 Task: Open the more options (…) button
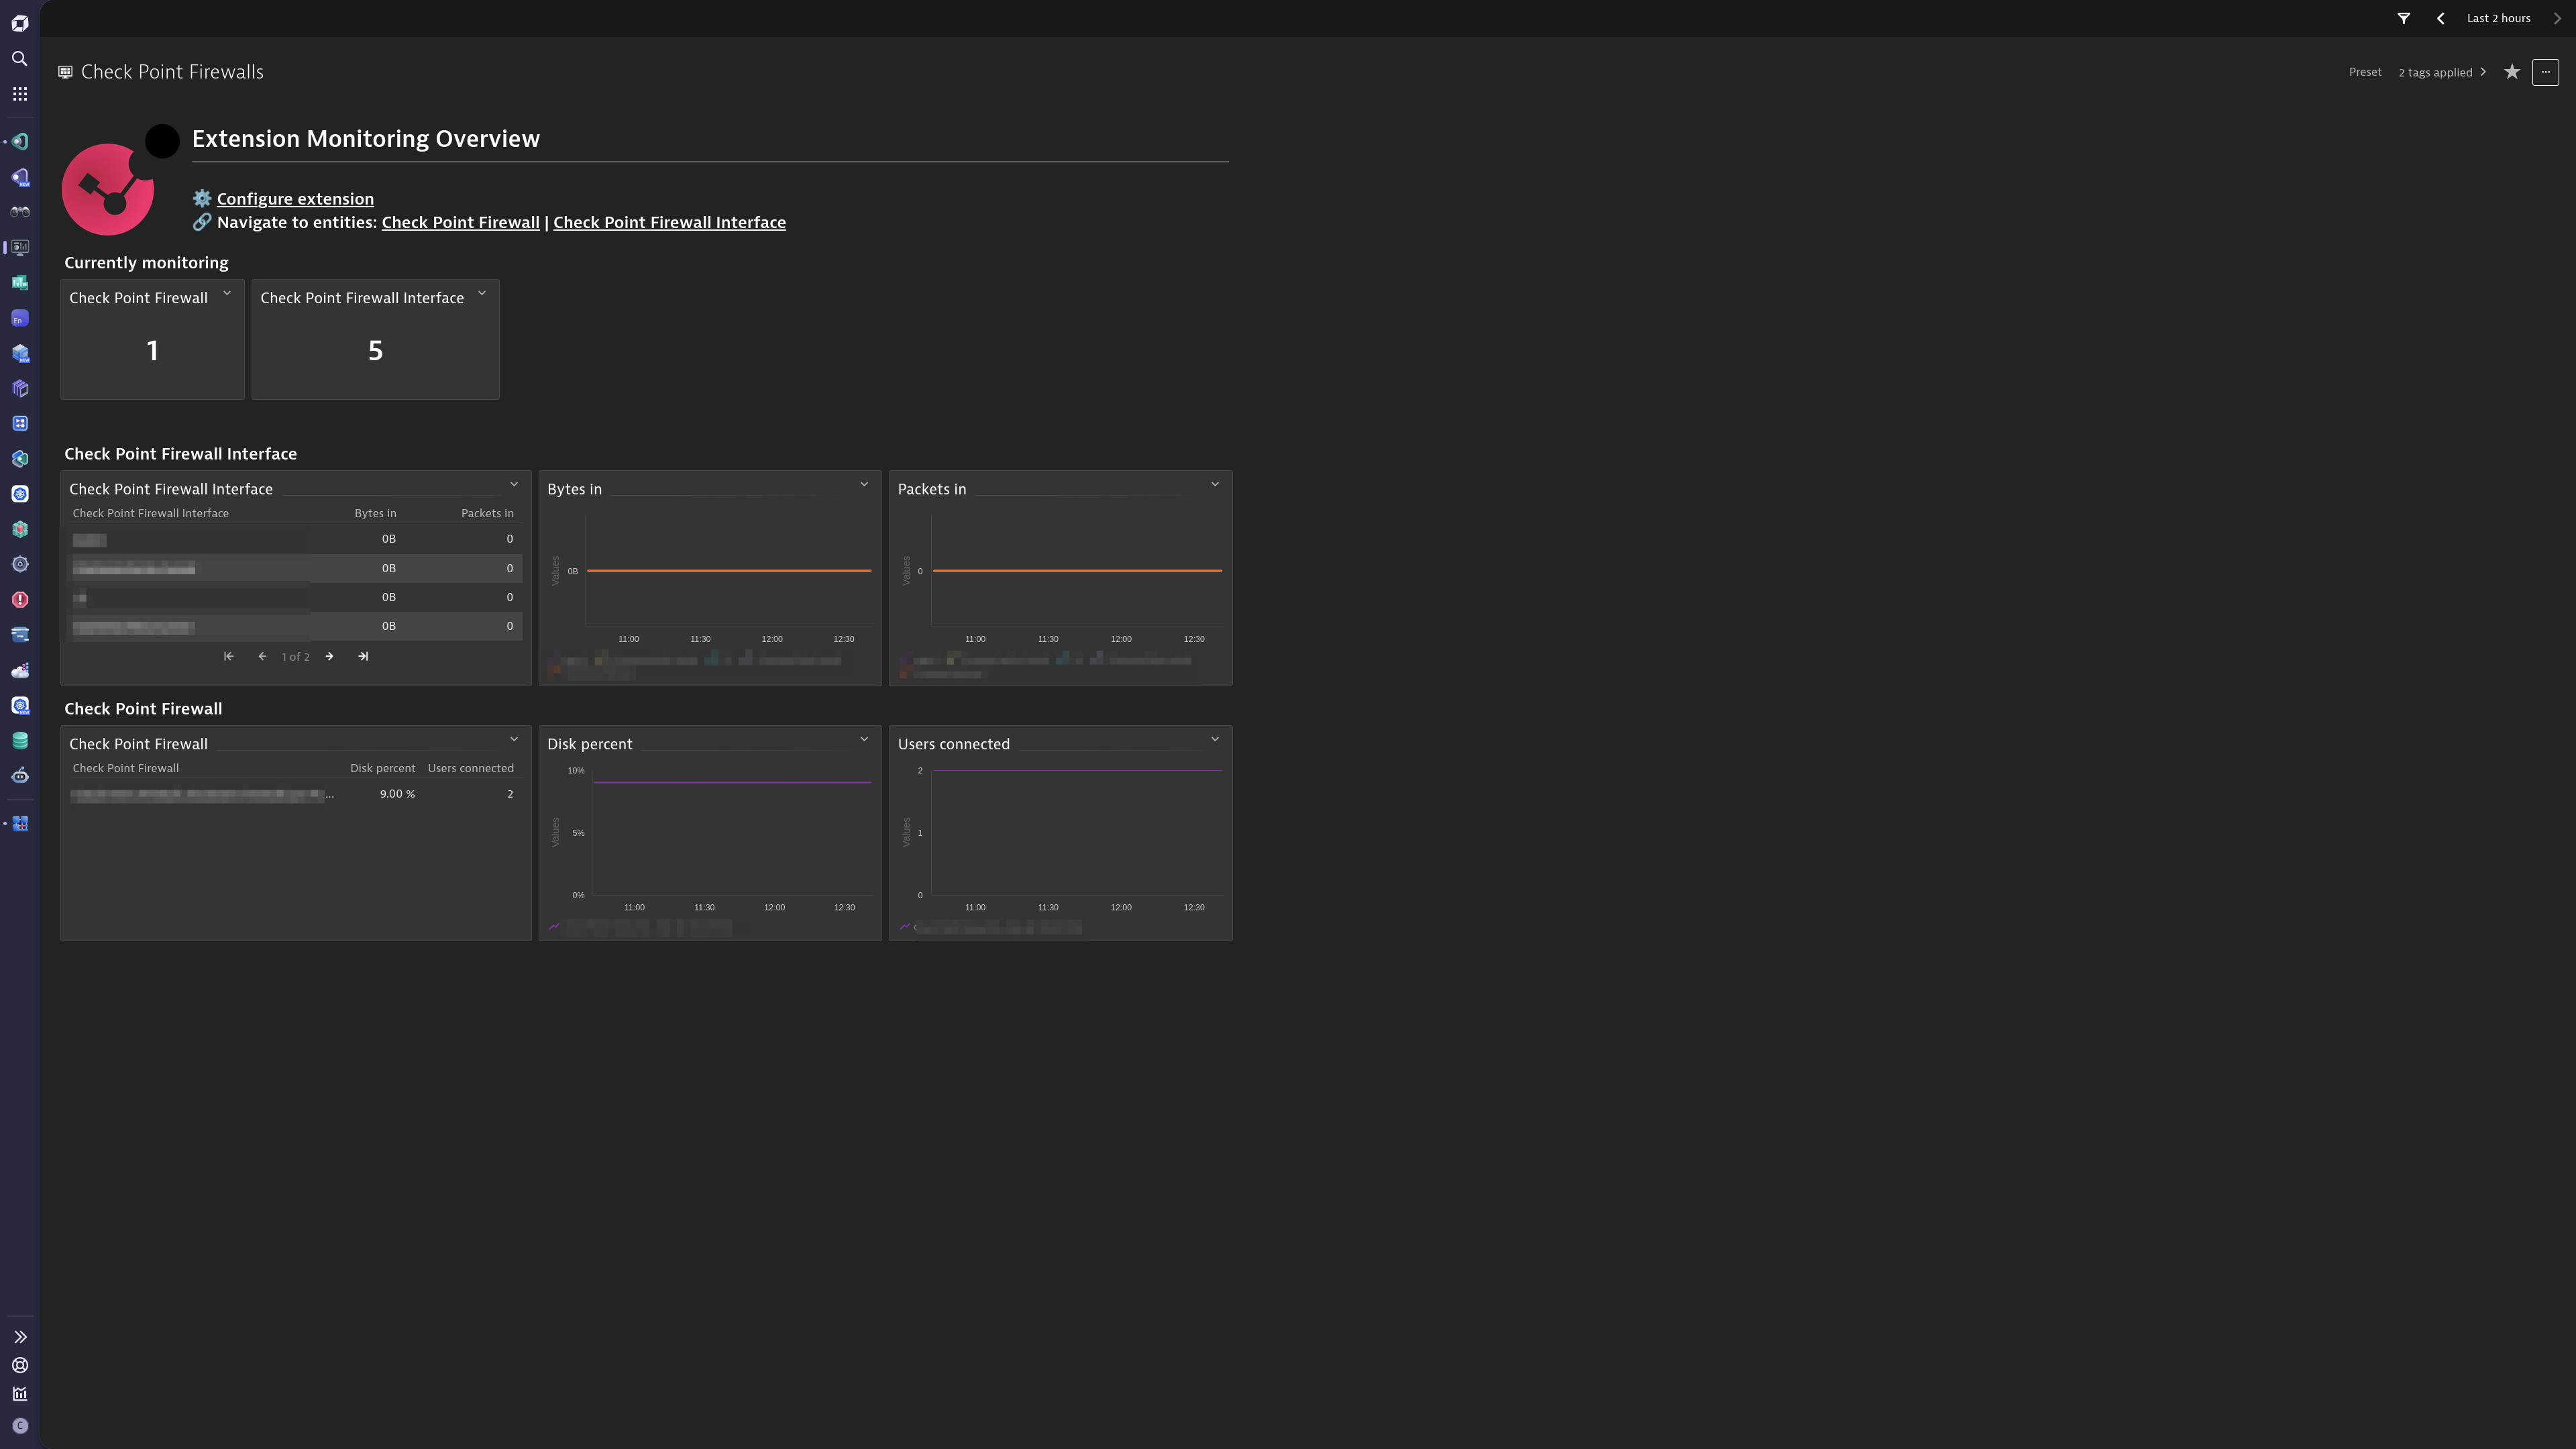click(x=2545, y=72)
